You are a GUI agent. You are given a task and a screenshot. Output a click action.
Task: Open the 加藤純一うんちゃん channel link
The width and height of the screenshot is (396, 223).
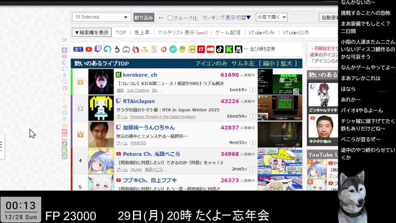pyautogui.click(x=149, y=128)
